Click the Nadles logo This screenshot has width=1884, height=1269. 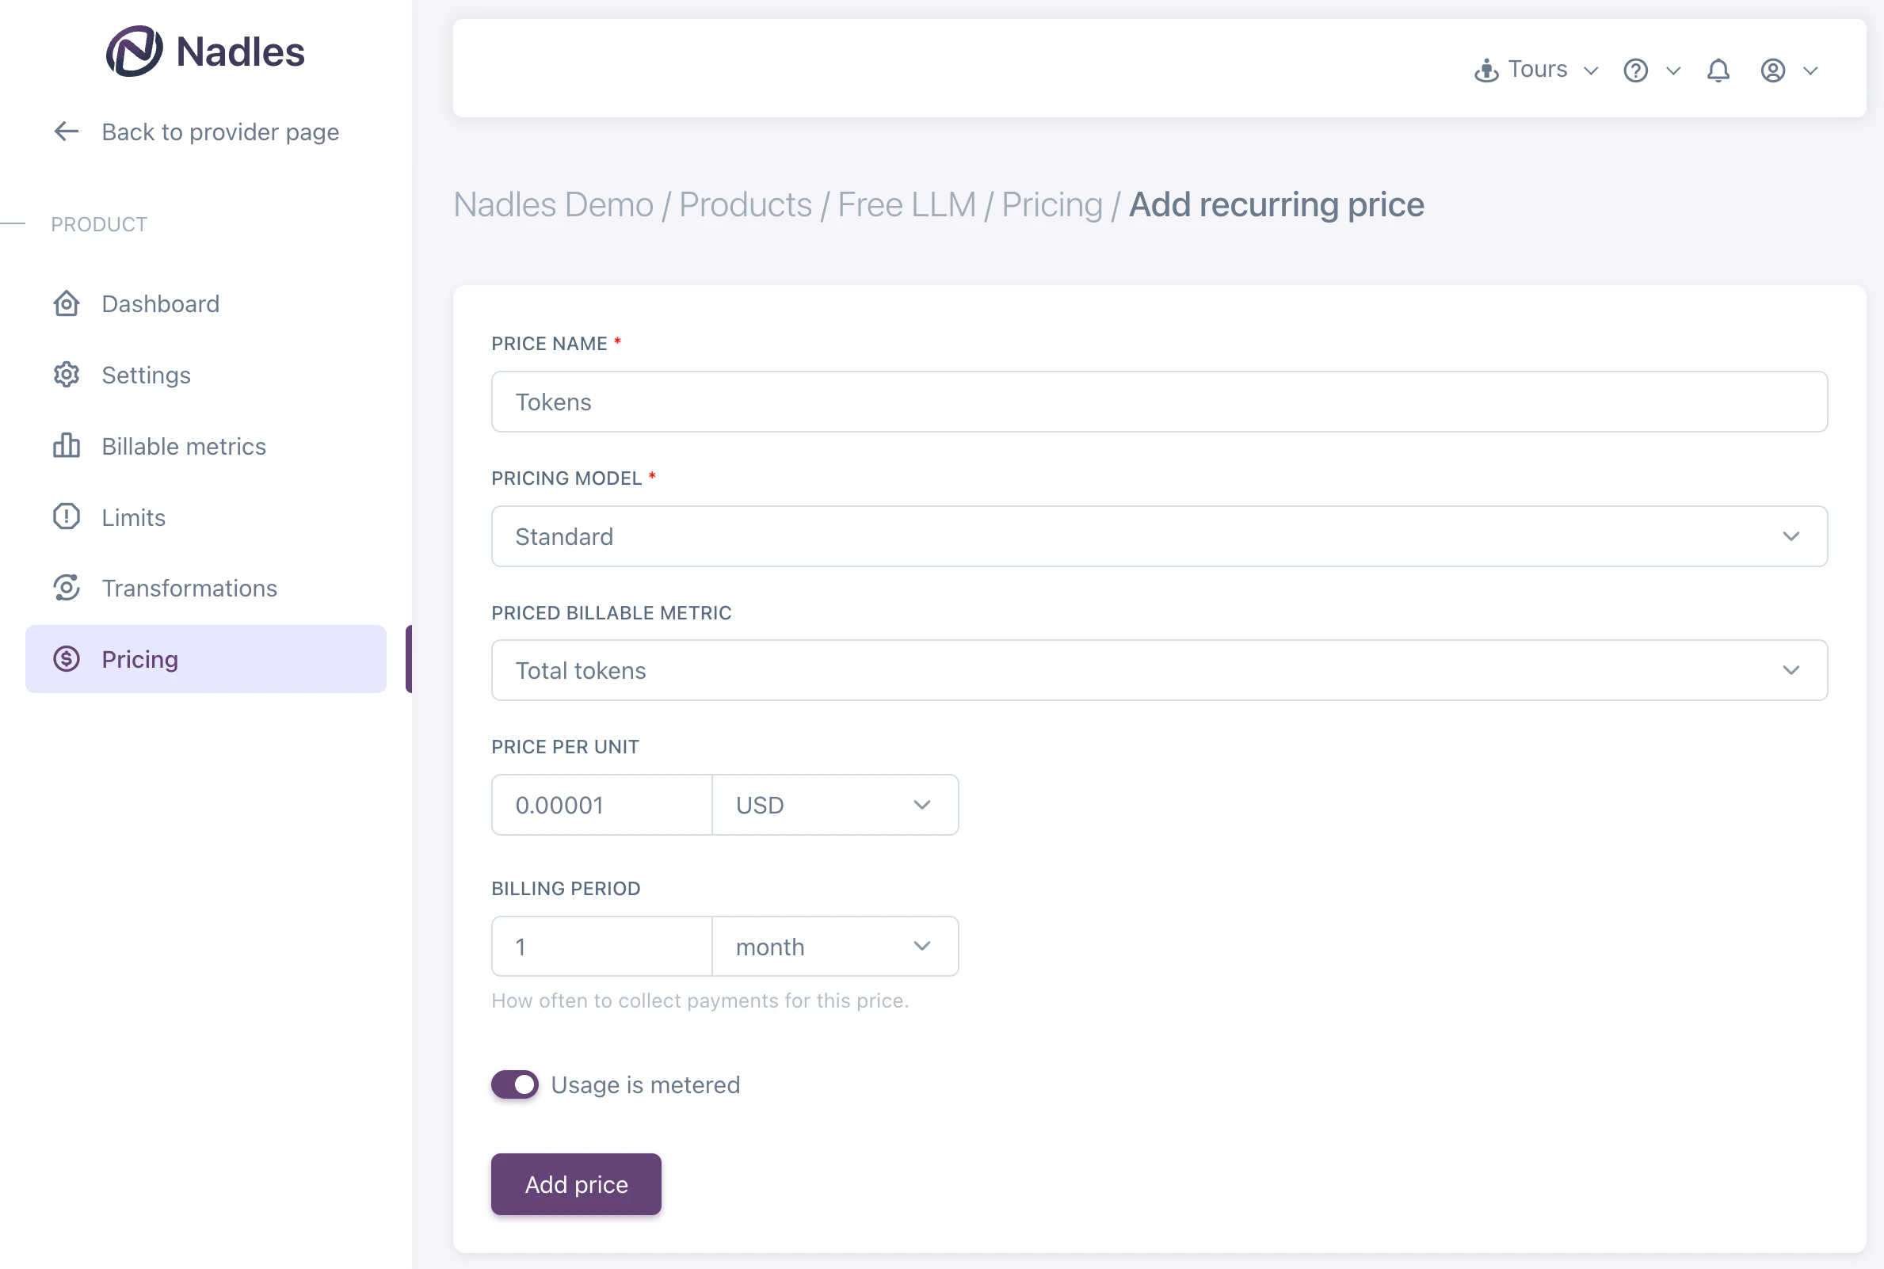[204, 50]
